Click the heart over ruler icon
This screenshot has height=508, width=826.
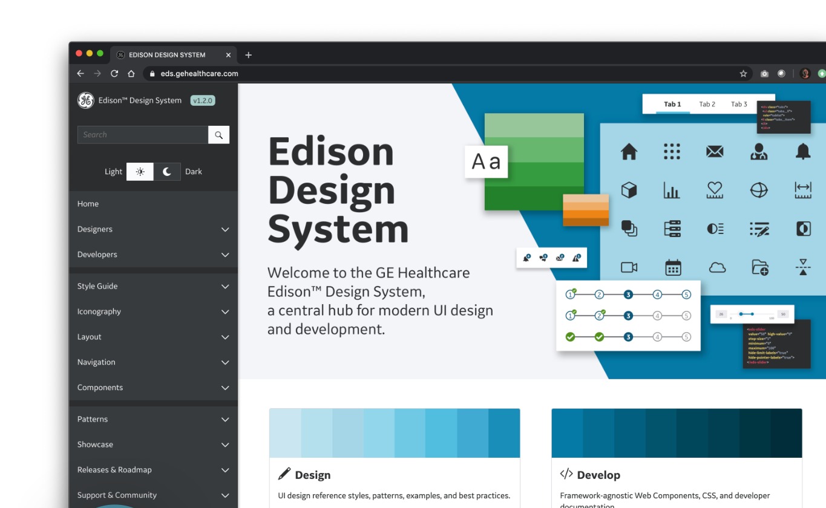[x=715, y=190]
